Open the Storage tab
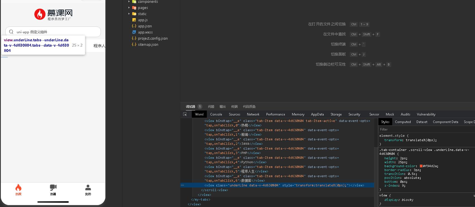475x207 pixels. 336,114
